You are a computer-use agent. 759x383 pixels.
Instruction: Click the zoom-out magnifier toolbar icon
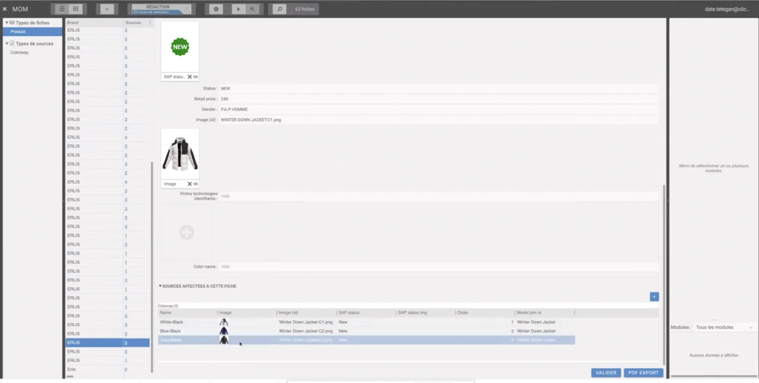(x=252, y=9)
